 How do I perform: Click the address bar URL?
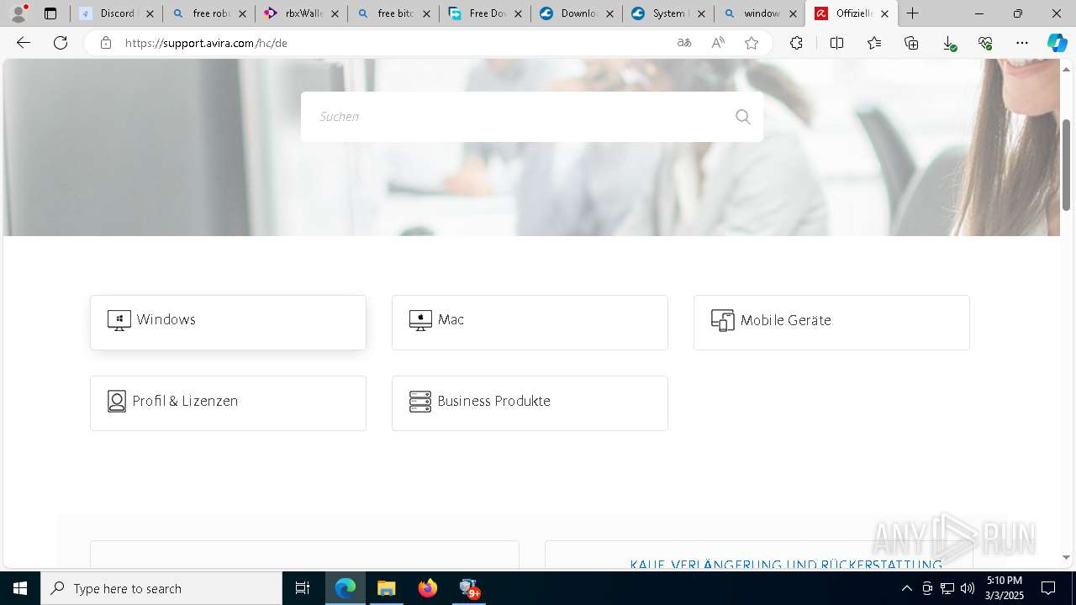pyautogui.click(x=206, y=43)
